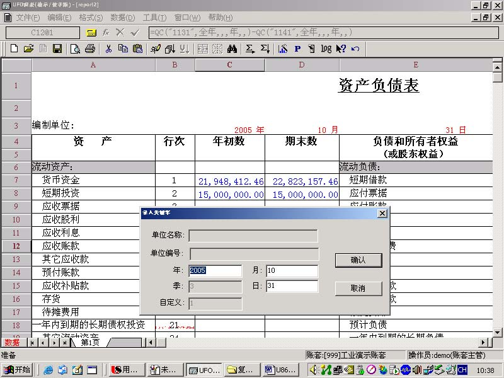The width and height of the screenshot is (504, 378).
Task: Click the vertical scrollbar down arrow
Action: point(498,331)
